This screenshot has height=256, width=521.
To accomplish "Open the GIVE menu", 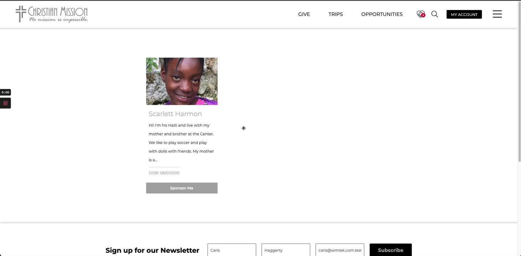I will point(304,14).
